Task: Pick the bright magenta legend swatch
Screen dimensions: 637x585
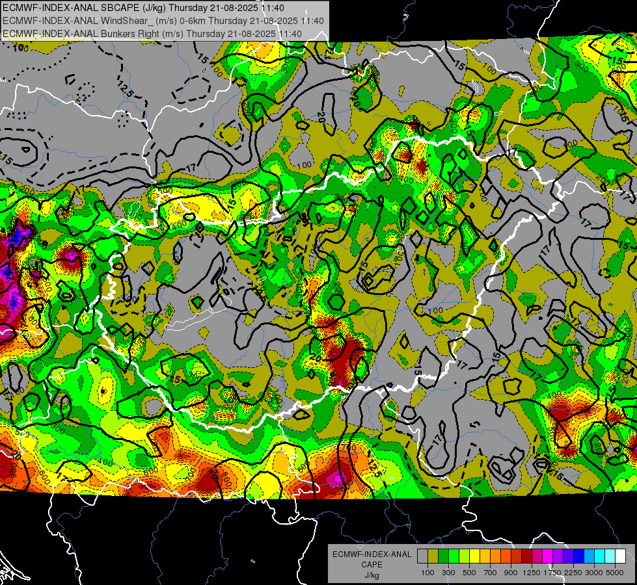Action: pos(548,556)
